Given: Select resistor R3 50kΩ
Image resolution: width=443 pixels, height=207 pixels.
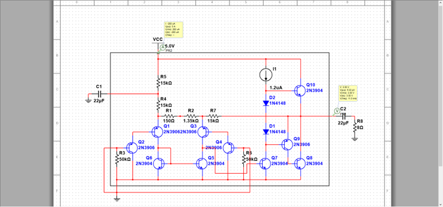Looking at the screenshot, I should (x=117, y=160).
